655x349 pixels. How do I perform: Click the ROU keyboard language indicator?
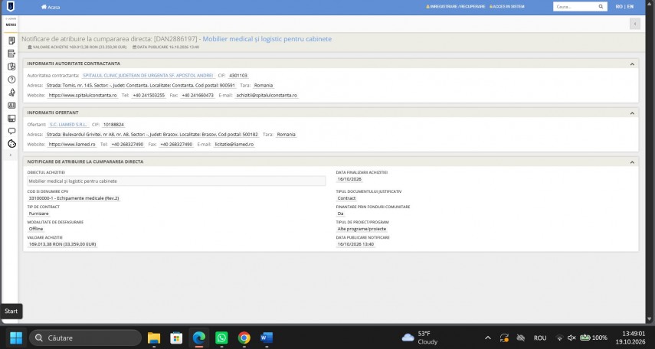coord(540,338)
